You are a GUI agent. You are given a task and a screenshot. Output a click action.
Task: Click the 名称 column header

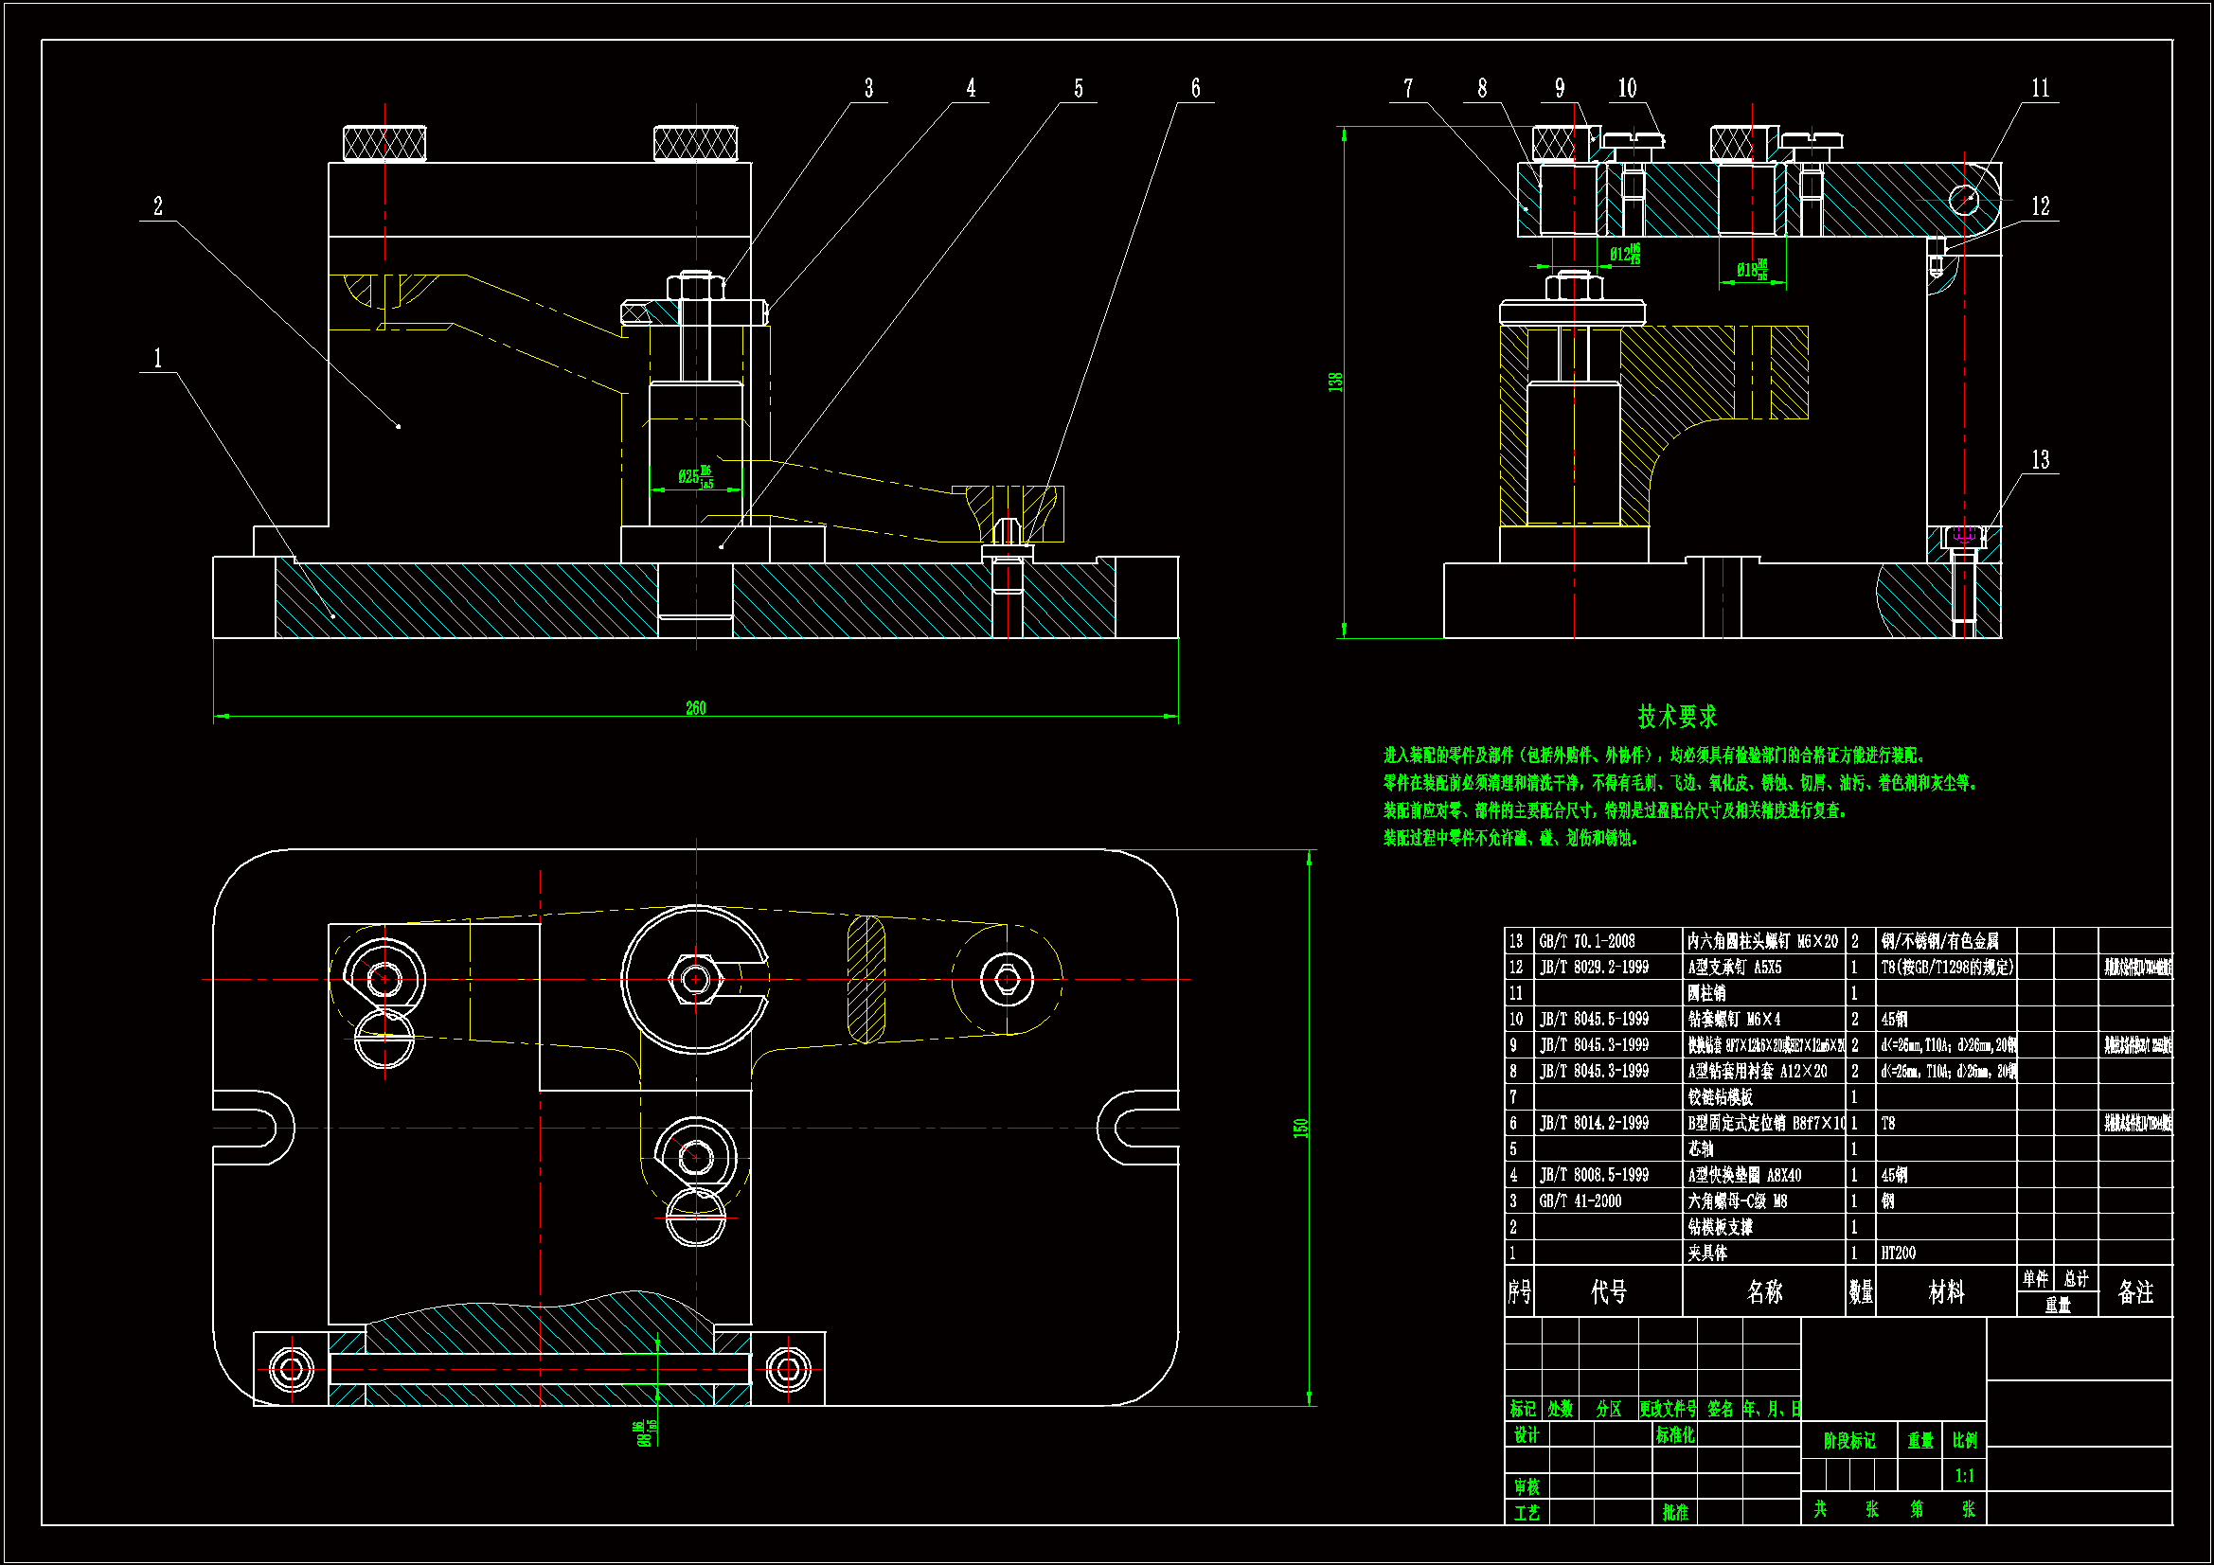tap(1764, 1292)
